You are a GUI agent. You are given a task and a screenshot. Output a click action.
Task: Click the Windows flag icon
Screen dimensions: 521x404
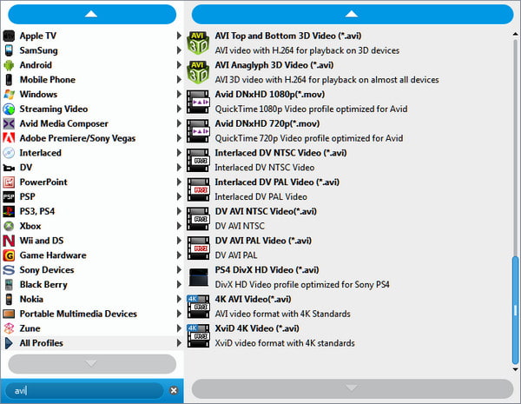tap(9, 95)
